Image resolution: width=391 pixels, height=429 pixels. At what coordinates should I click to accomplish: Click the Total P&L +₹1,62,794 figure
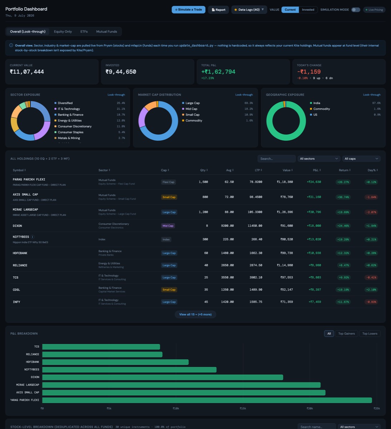coord(218,72)
